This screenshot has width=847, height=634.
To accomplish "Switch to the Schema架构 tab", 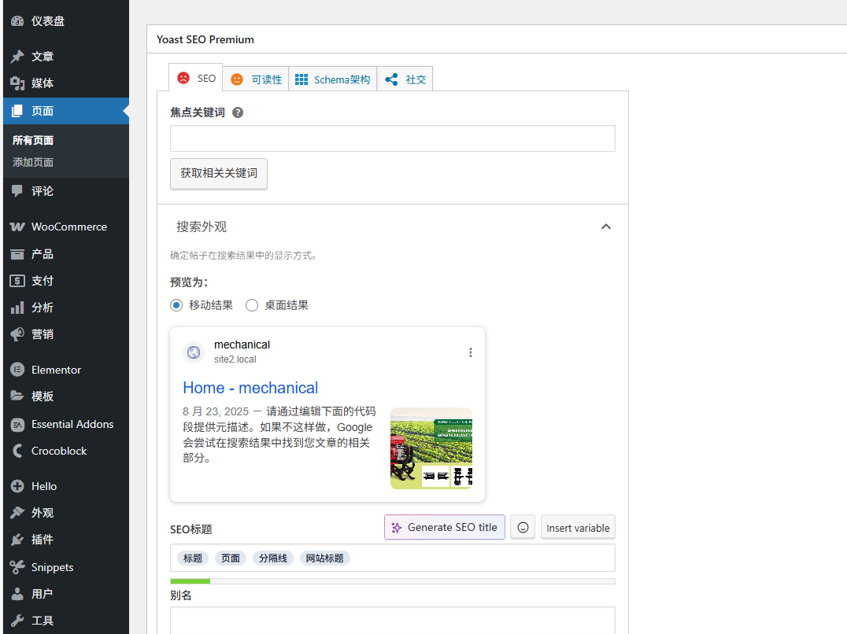I will (332, 79).
